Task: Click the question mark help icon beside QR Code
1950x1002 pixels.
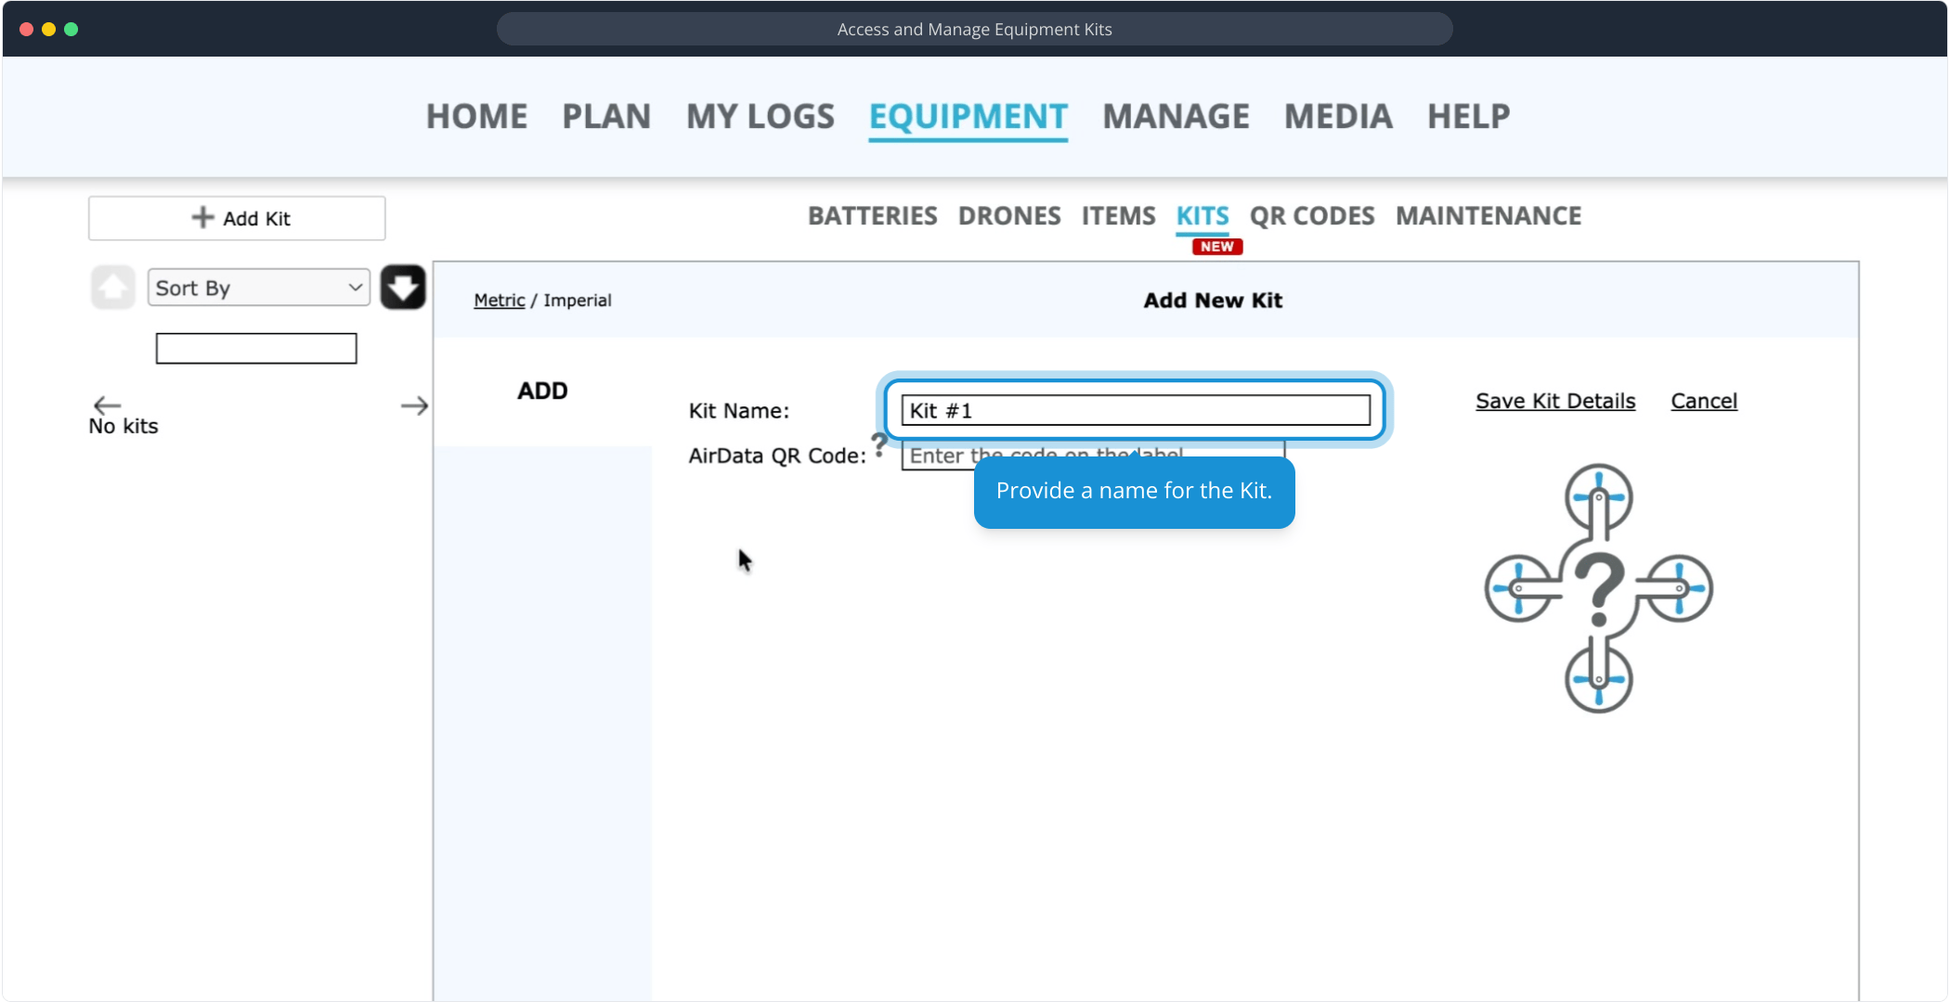Action: (x=878, y=444)
